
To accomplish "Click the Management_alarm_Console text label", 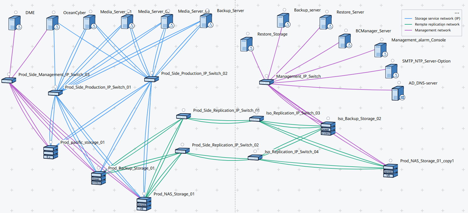I will pos(418,40).
